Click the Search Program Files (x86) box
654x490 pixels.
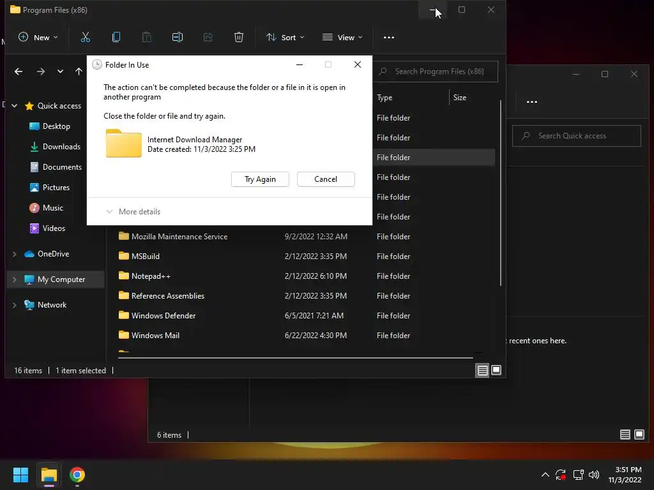[436, 71]
